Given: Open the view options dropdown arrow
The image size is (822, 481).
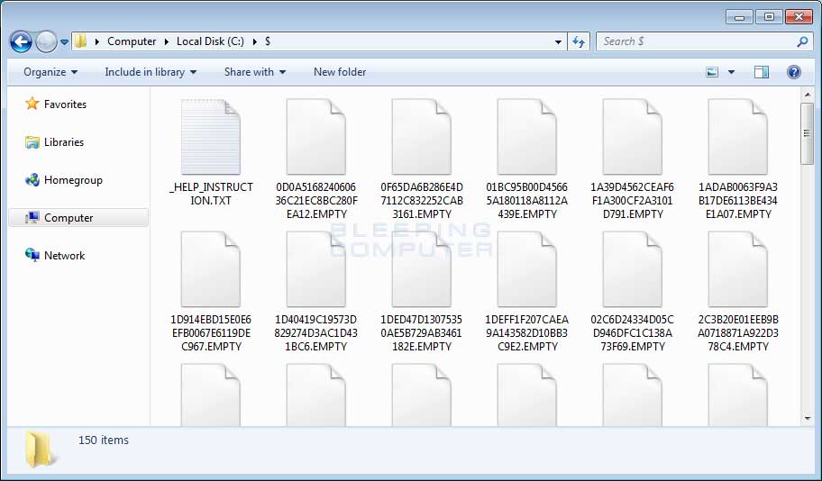Looking at the screenshot, I should click(731, 72).
